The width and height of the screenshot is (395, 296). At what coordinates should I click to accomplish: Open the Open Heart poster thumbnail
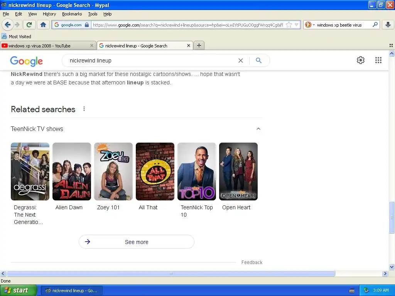pyautogui.click(x=238, y=172)
